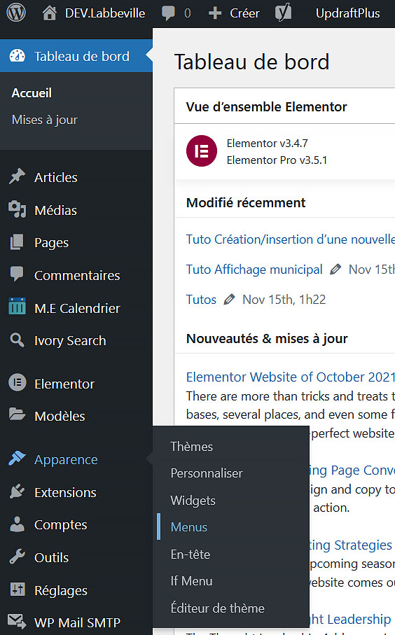This screenshot has height=635, width=395.
Task: Expand the Apparence sidebar menu
Action: [66, 460]
